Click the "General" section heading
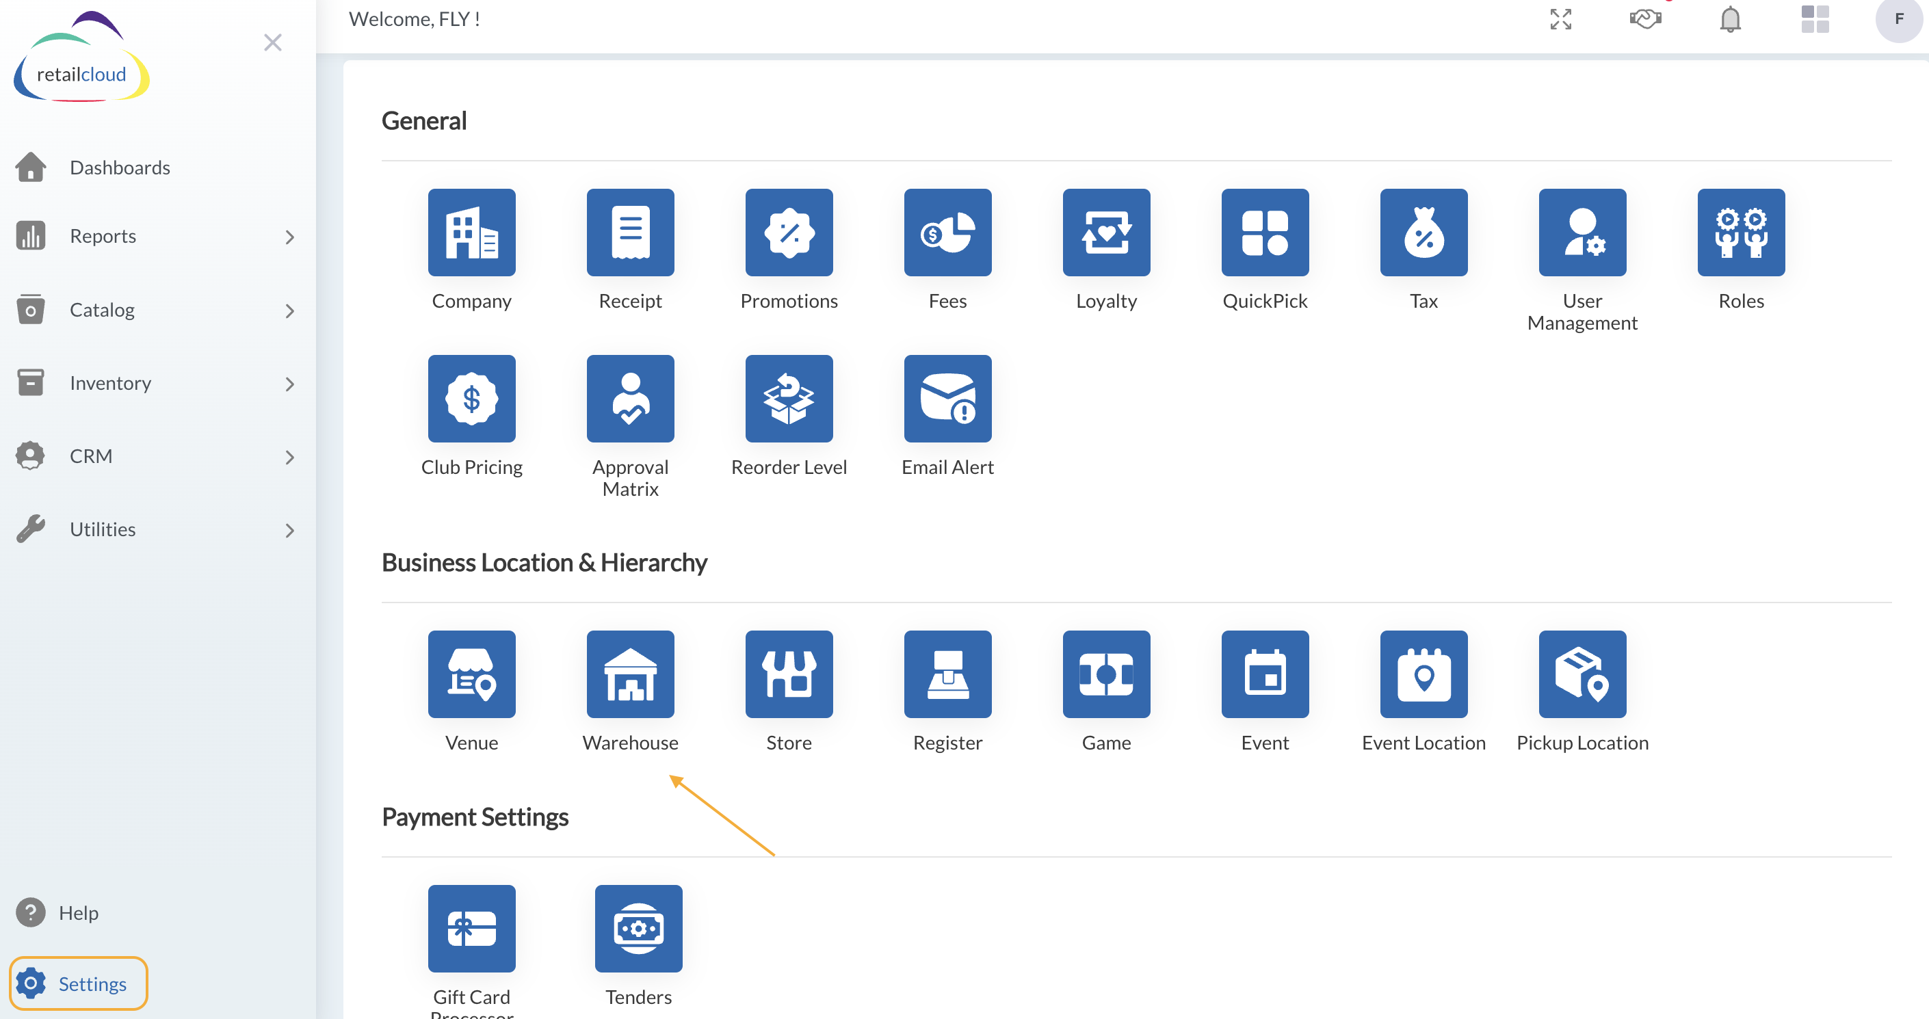1929x1019 pixels. (424, 120)
